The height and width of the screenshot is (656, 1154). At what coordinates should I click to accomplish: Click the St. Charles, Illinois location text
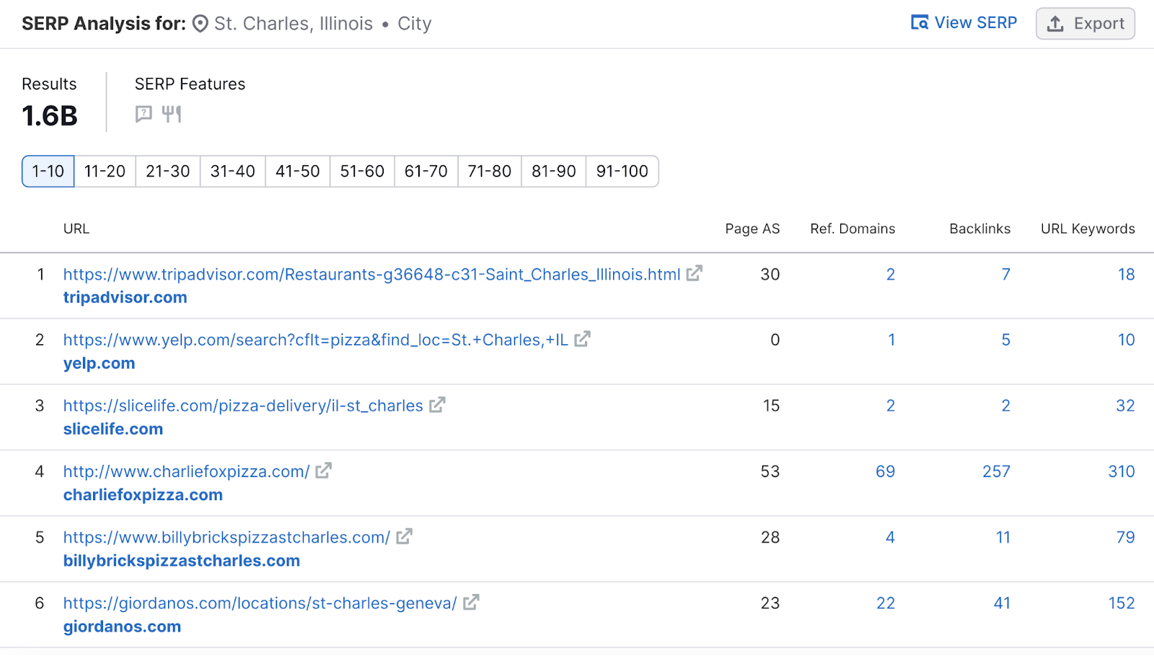[x=294, y=24]
